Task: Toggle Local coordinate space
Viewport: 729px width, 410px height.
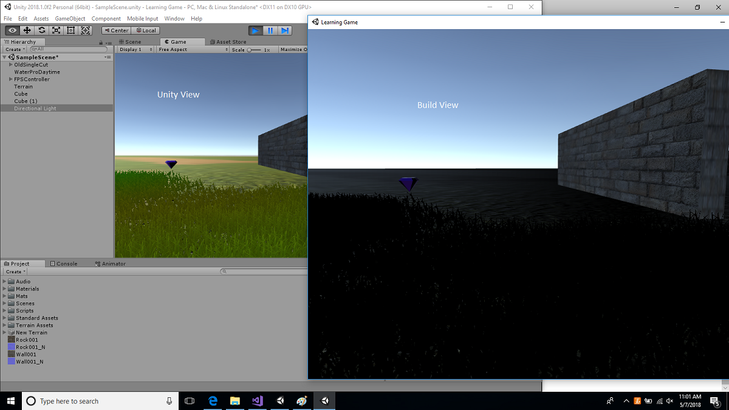Action: coord(146,30)
